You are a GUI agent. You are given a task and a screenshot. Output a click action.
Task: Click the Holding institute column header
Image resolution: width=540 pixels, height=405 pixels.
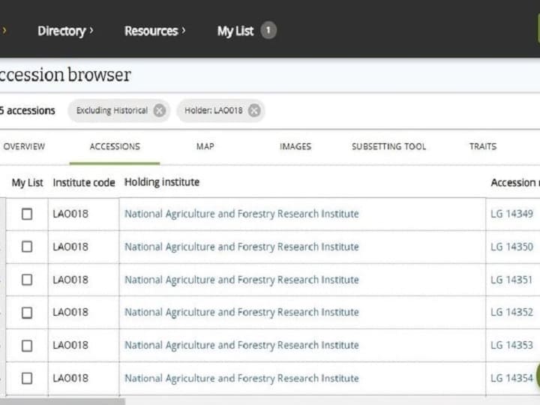(162, 182)
